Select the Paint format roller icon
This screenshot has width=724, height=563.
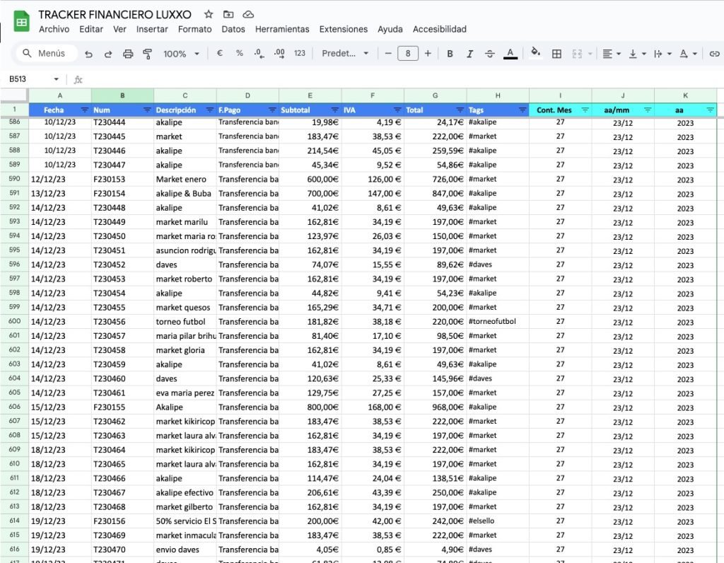[x=147, y=54]
